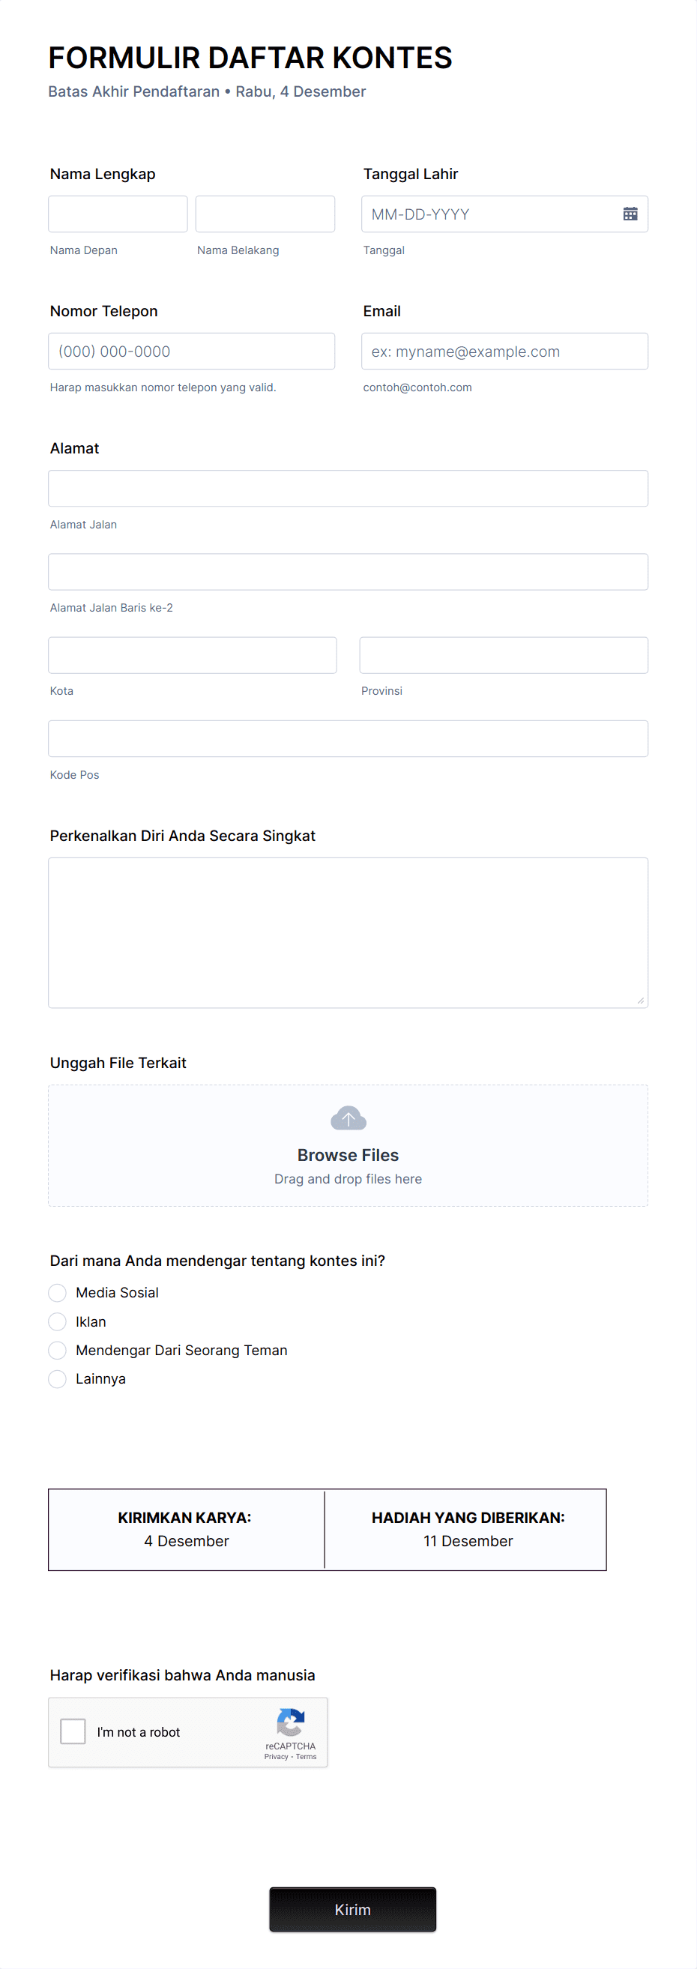Focus the Kota input field

tap(193, 655)
